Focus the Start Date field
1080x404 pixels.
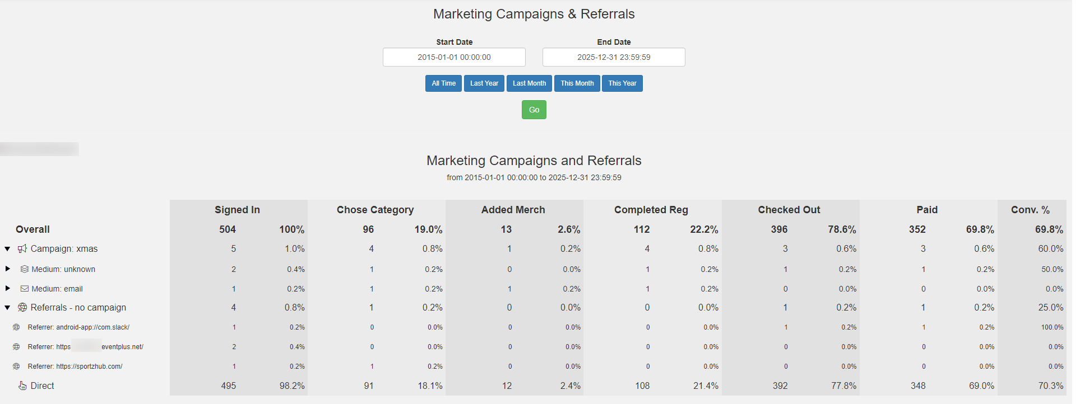tap(454, 57)
